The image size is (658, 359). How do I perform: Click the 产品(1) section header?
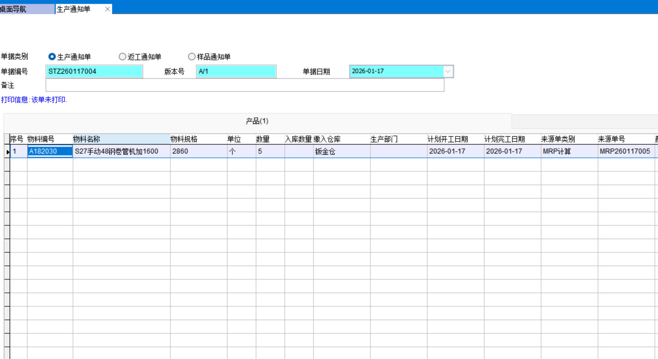tap(257, 121)
